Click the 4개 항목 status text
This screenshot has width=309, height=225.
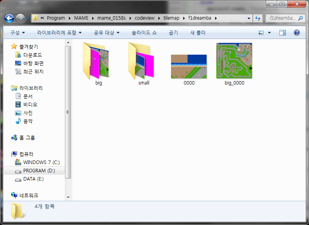coord(45,207)
